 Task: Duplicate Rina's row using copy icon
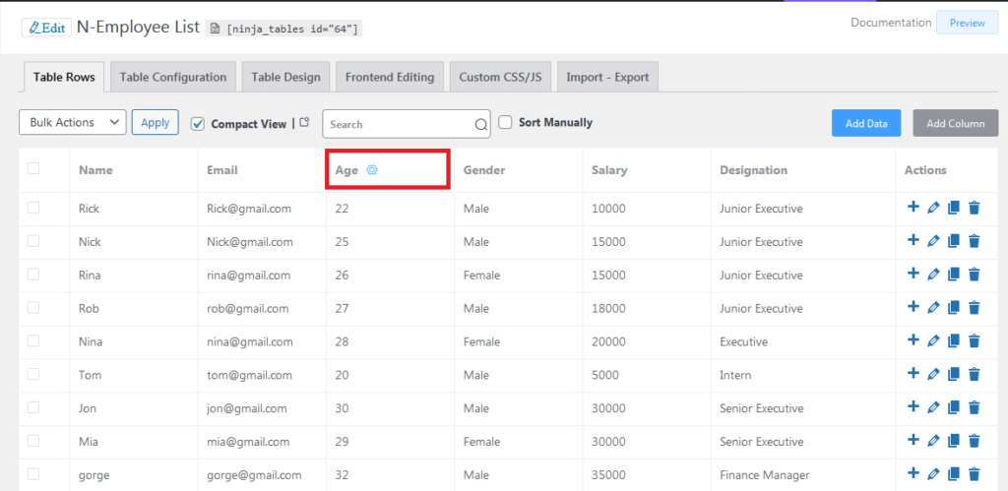tap(954, 275)
